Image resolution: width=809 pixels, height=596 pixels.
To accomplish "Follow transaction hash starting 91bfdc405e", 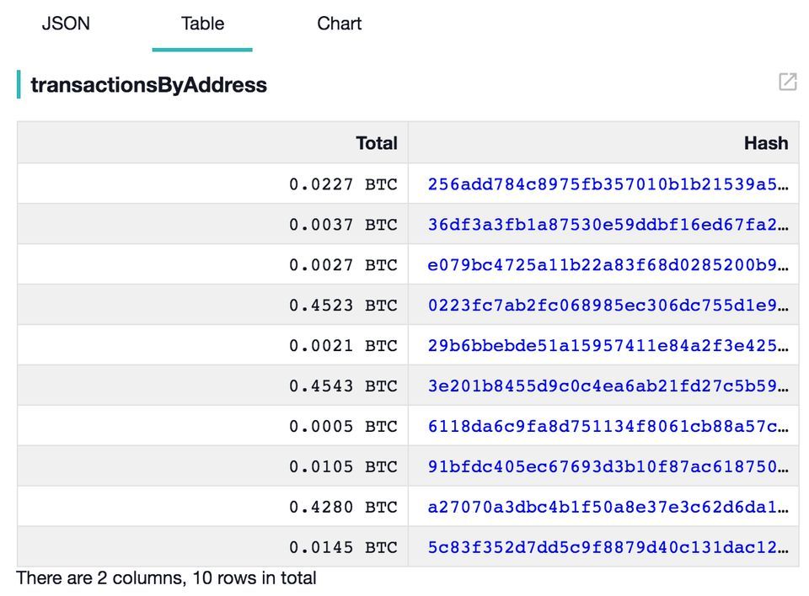I will (x=607, y=467).
